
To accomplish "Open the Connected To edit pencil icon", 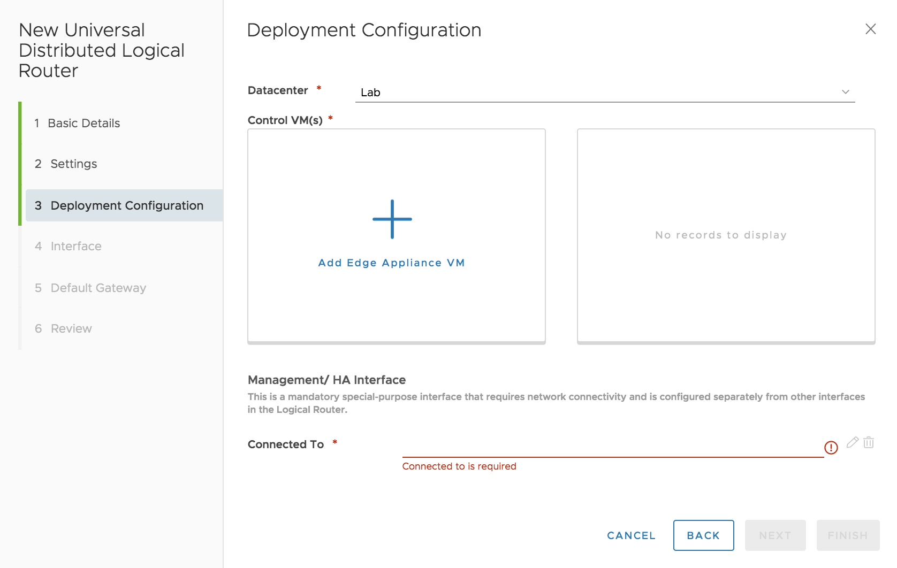I will pos(853,442).
